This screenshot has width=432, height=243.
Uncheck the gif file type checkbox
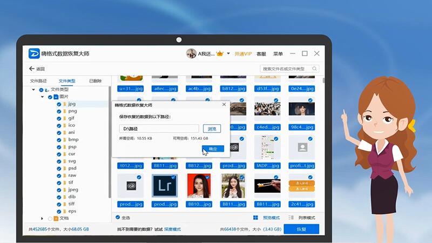coord(59,118)
